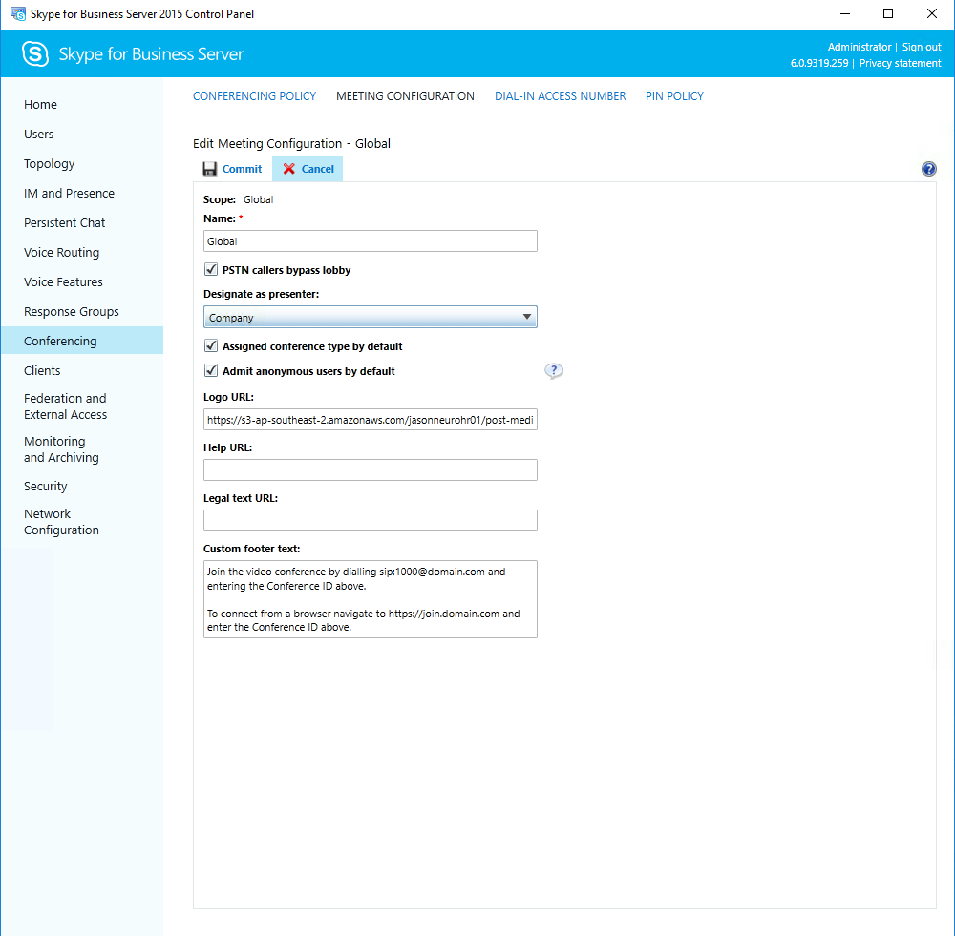955x936 pixels.
Task: Click the anonymous users help bubble icon
Action: pyautogui.click(x=553, y=371)
